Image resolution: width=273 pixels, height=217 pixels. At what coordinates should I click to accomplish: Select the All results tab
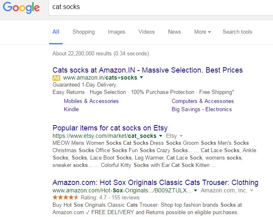point(56,32)
